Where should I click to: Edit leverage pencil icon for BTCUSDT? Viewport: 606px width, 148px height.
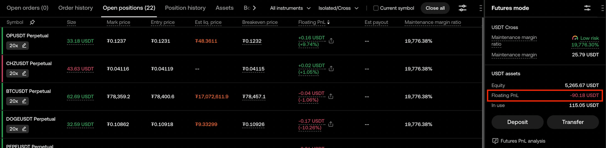[24, 101]
